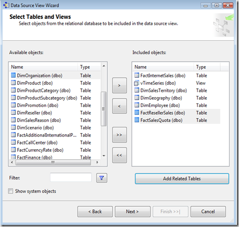Go to the Next wizard page
The image size is (239, 227).
(x=132, y=211)
